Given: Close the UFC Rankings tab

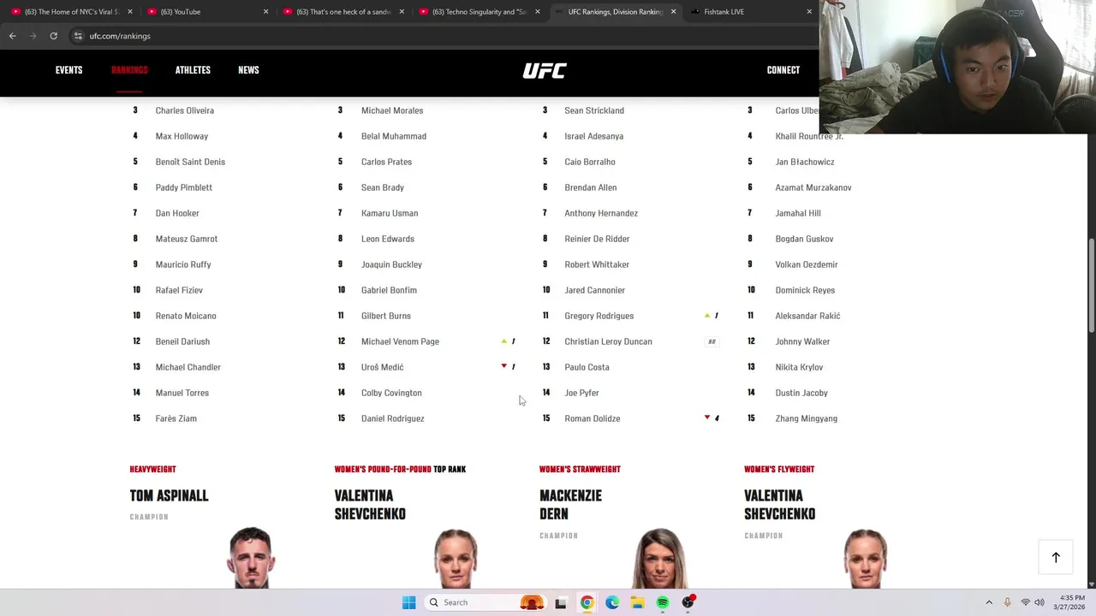Looking at the screenshot, I should [673, 12].
